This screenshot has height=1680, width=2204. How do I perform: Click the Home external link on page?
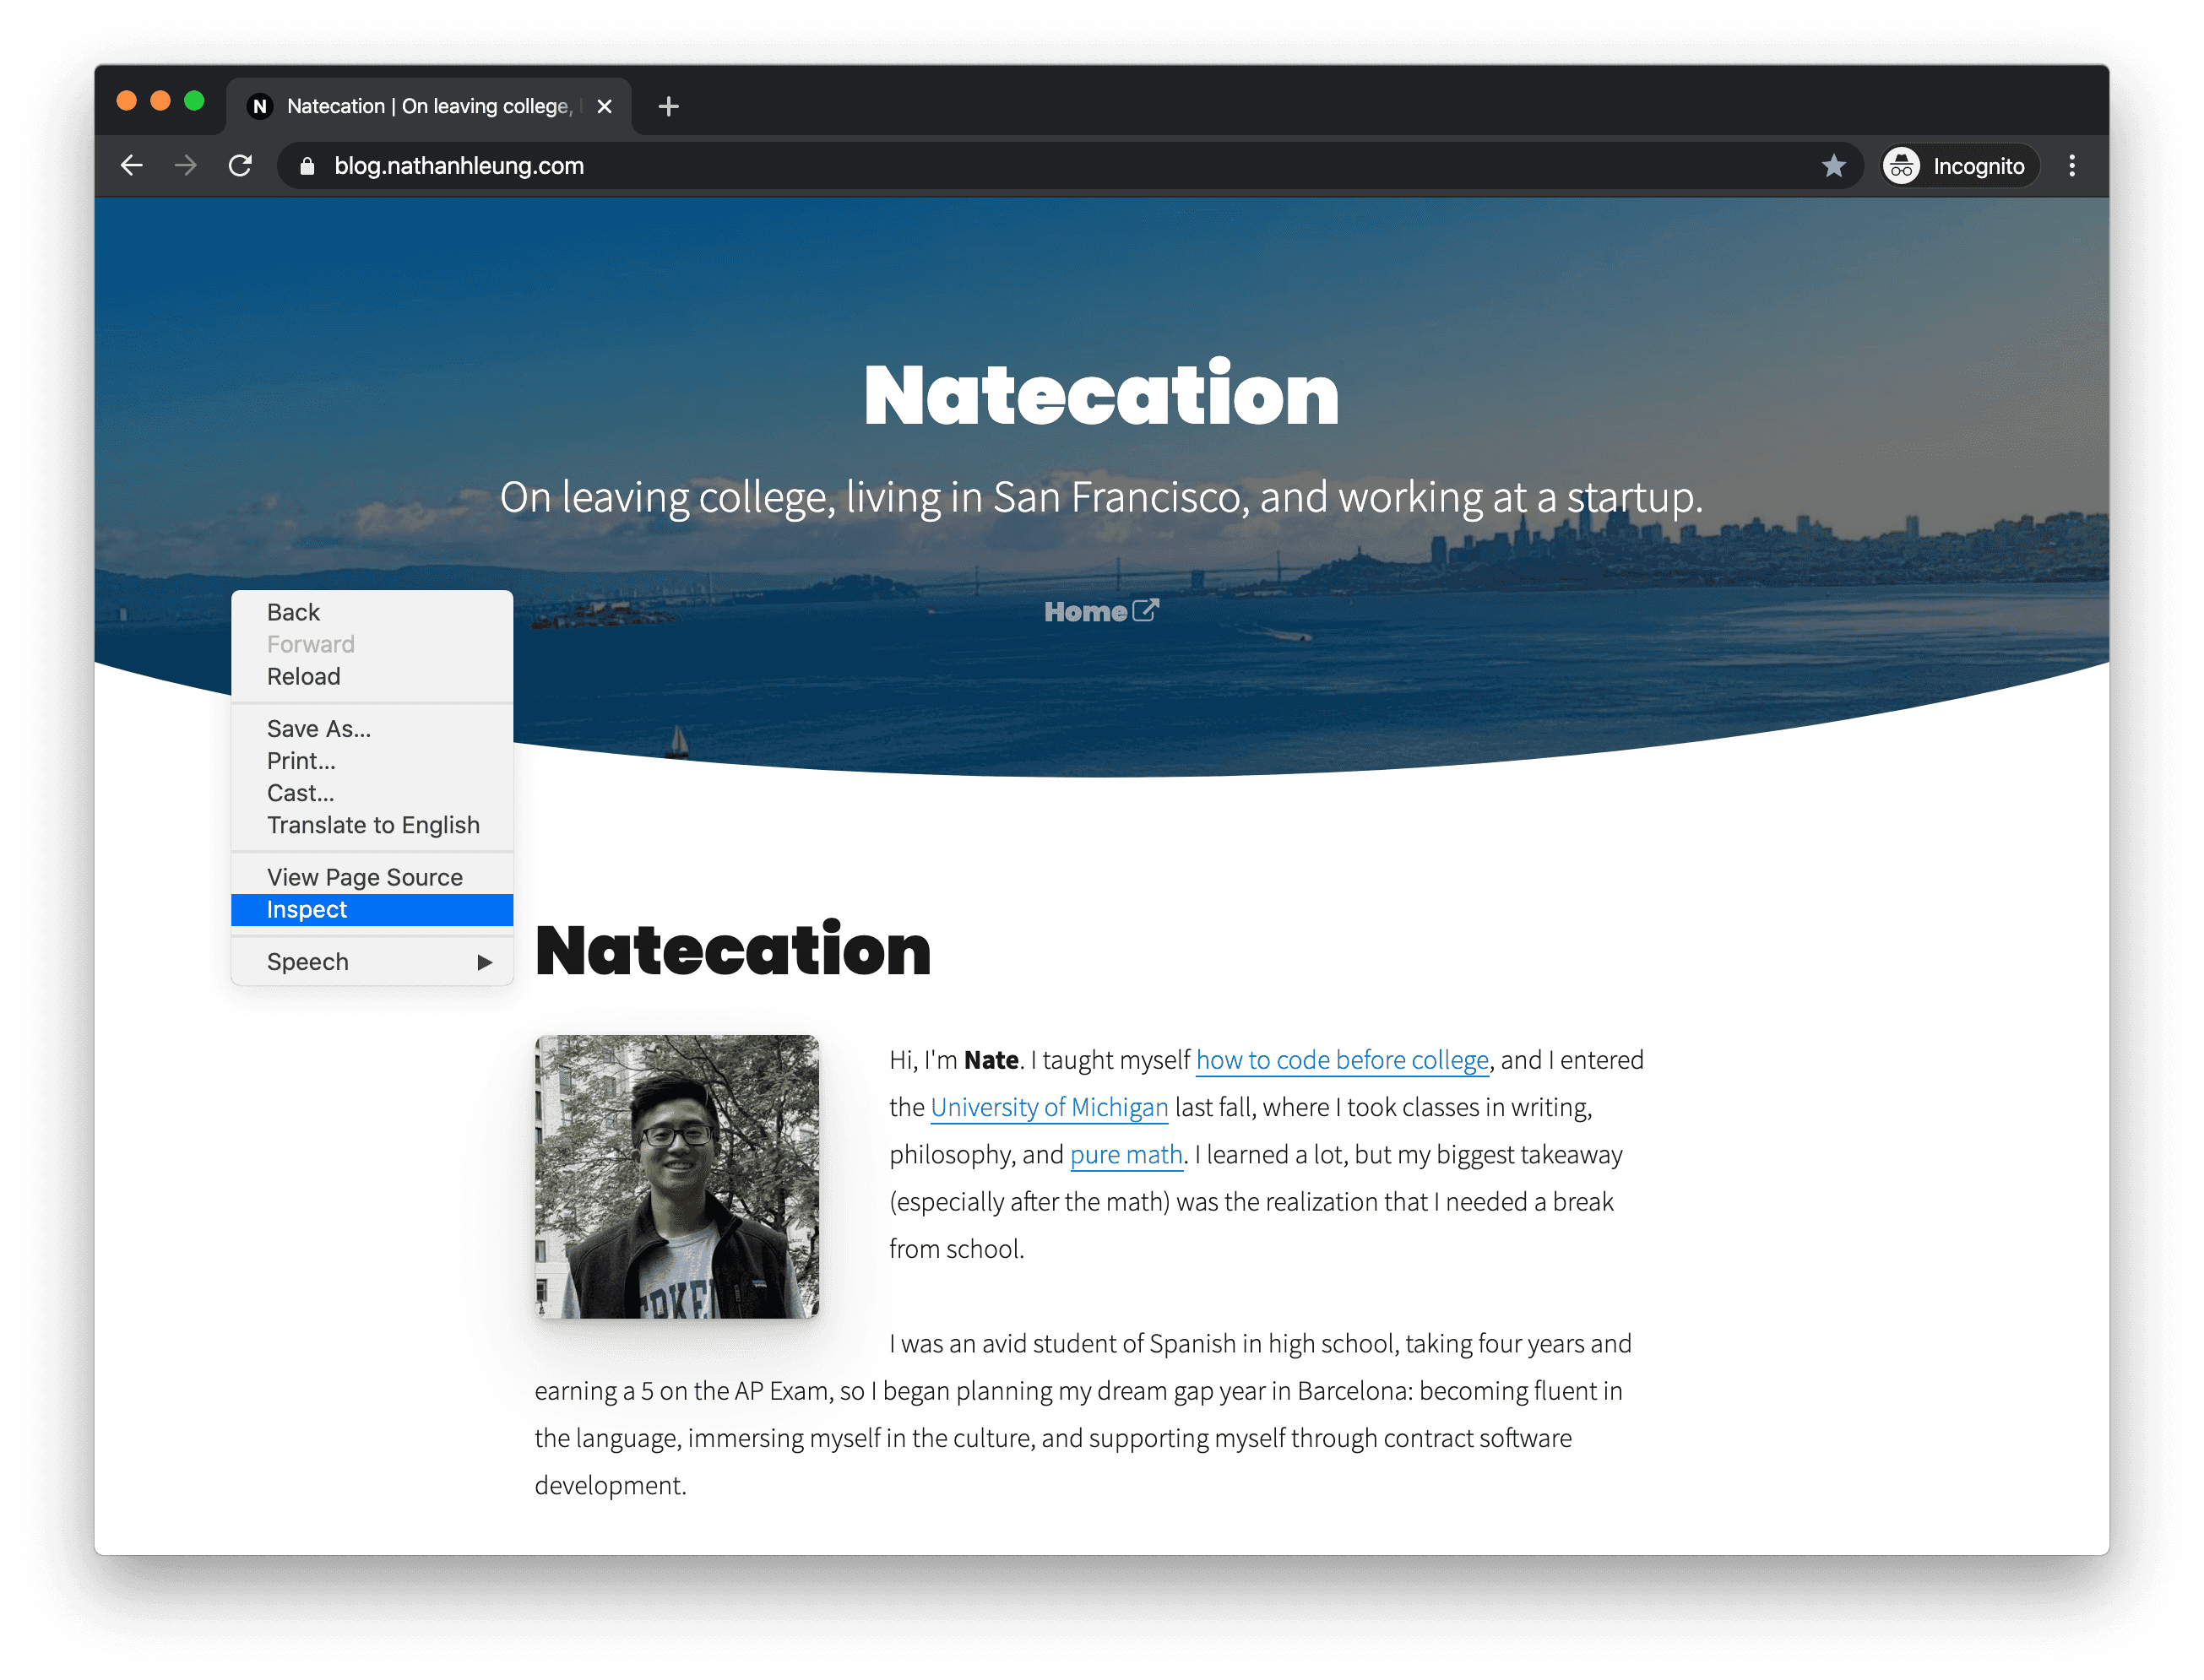coord(1099,612)
